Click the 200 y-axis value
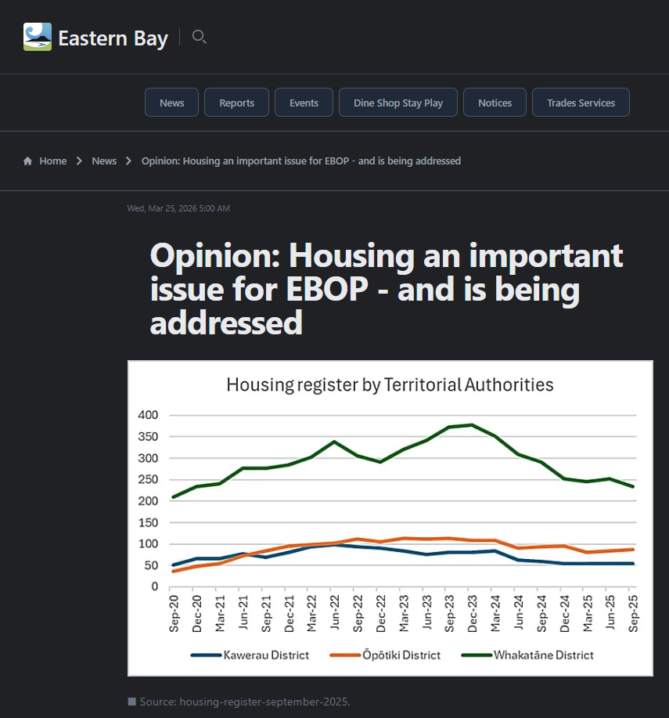The width and height of the screenshot is (669, 718). point(148,501)
